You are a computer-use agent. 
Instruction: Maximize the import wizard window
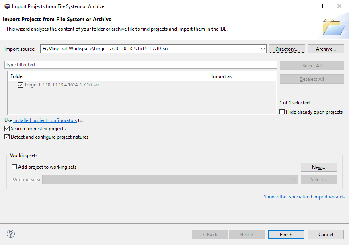321,6
